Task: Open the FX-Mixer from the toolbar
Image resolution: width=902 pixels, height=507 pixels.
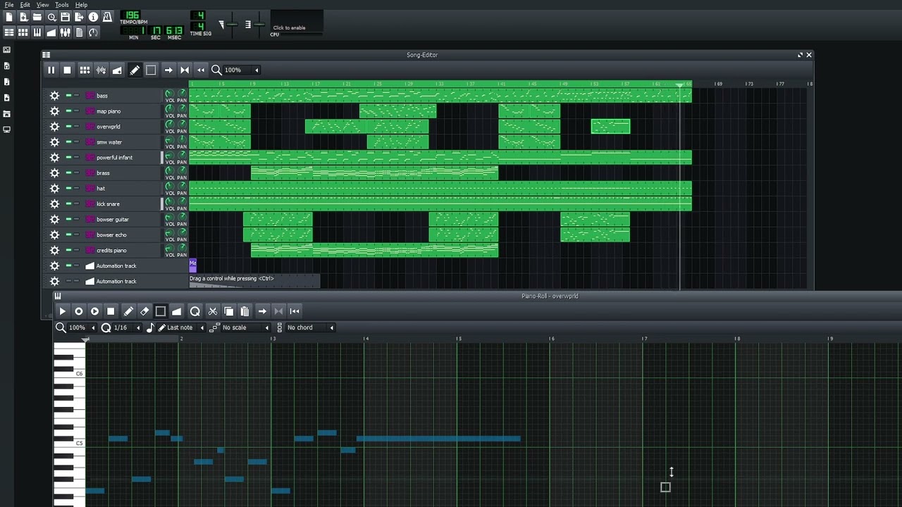Action: click(66, 32)
